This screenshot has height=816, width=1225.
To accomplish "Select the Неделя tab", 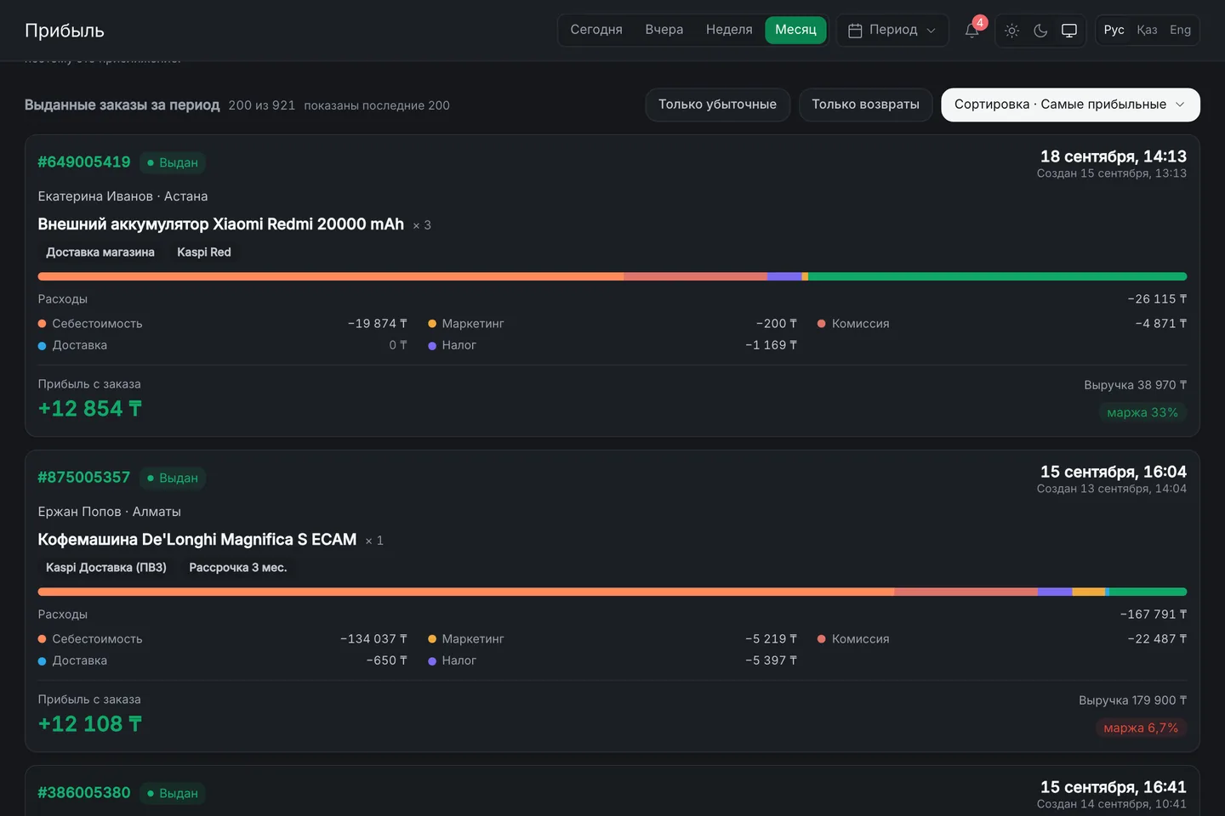I will point(729,30).
